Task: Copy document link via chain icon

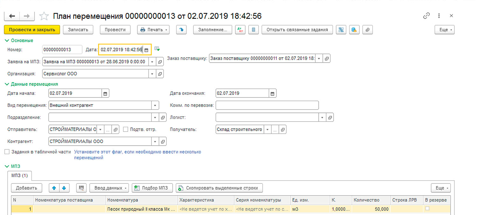Action: pyautogui.click(x=426, y=16)
